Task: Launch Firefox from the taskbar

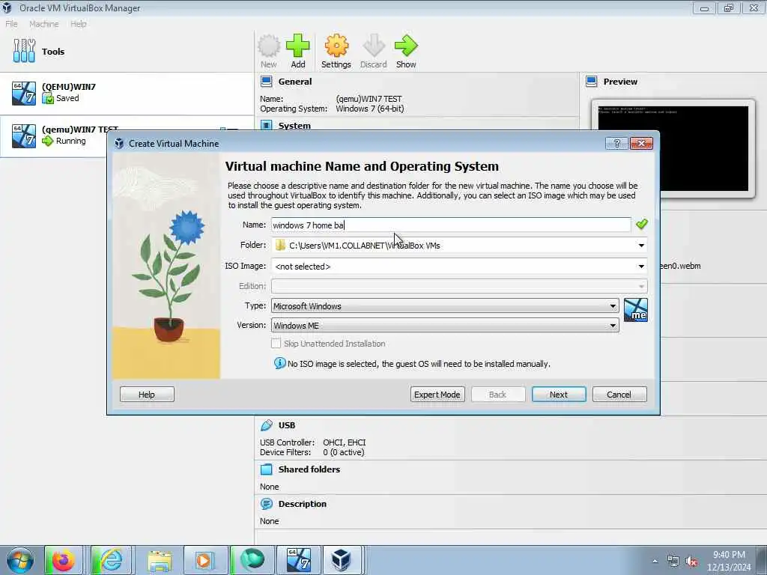Action: pos(63,560)
